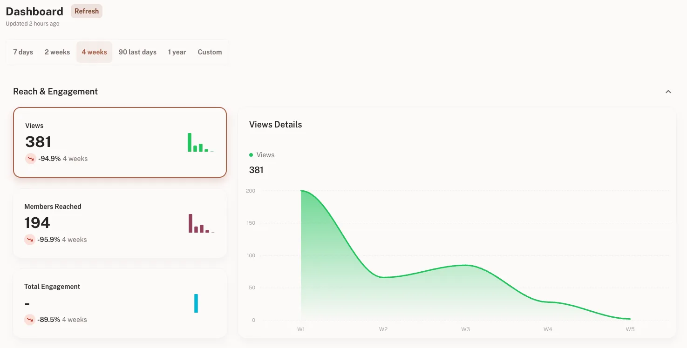Click the W1 peak point on chart
Viewport: 687px width, 348px height.
click(x=301, y=191)
